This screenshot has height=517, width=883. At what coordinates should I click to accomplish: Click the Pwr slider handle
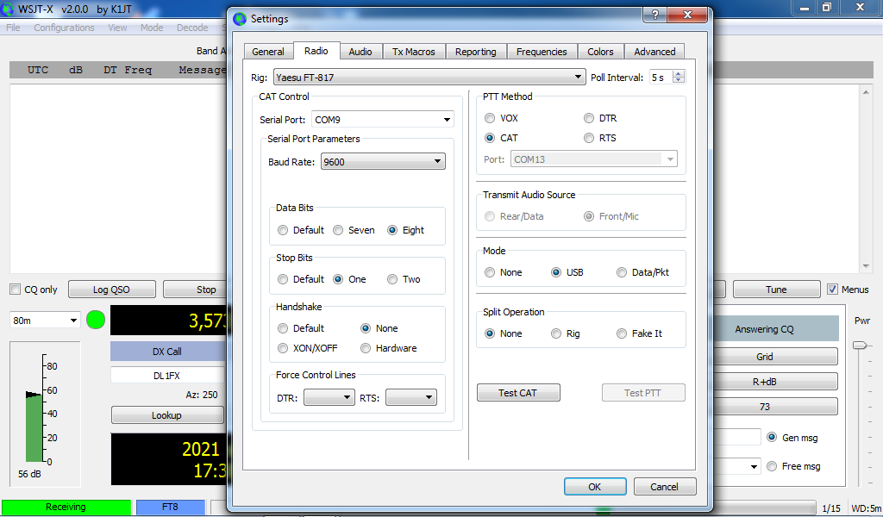click(x=859, y=345)
